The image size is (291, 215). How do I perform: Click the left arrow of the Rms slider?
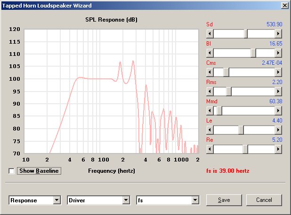210,92
